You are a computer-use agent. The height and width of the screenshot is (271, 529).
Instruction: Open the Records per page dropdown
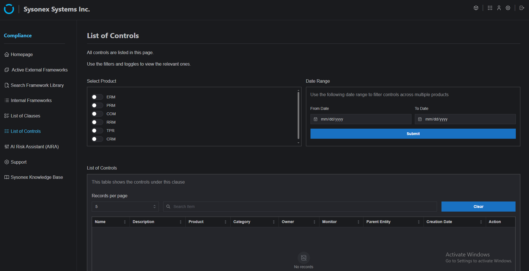pyautogui.click(x=125, y=207)
